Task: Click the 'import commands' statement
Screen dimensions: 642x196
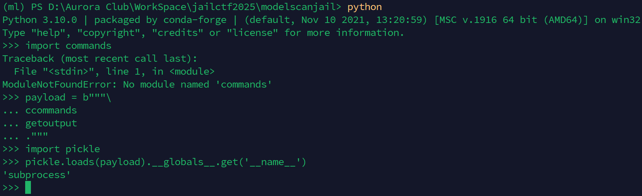Action: (68, 46)
